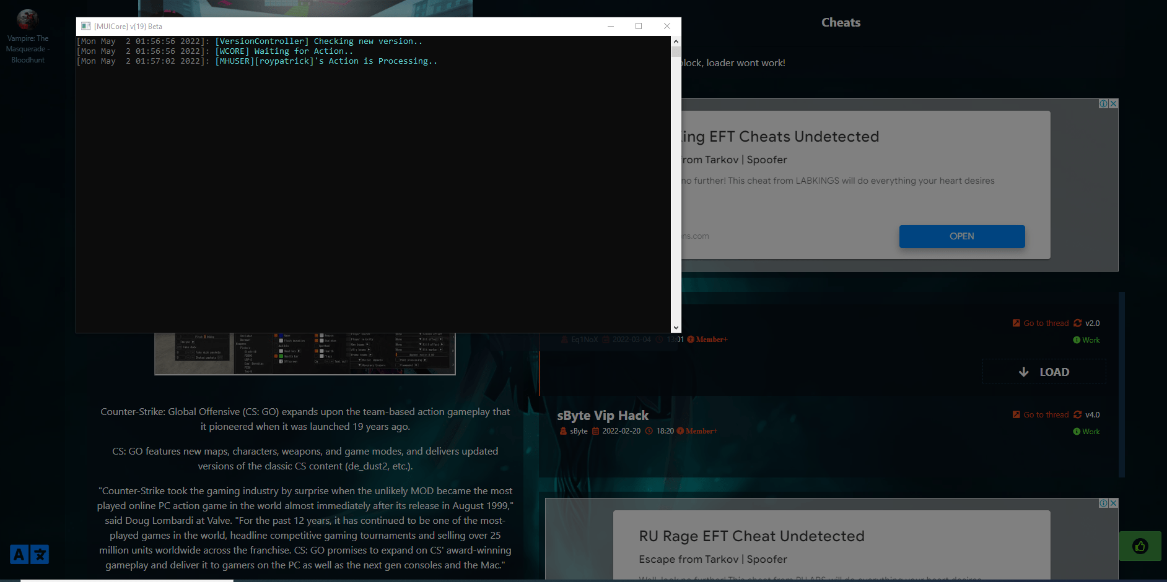Click the 2022-02-20 date in sByte row
This screenshot has width=1167, height=582.
[621, 431]
